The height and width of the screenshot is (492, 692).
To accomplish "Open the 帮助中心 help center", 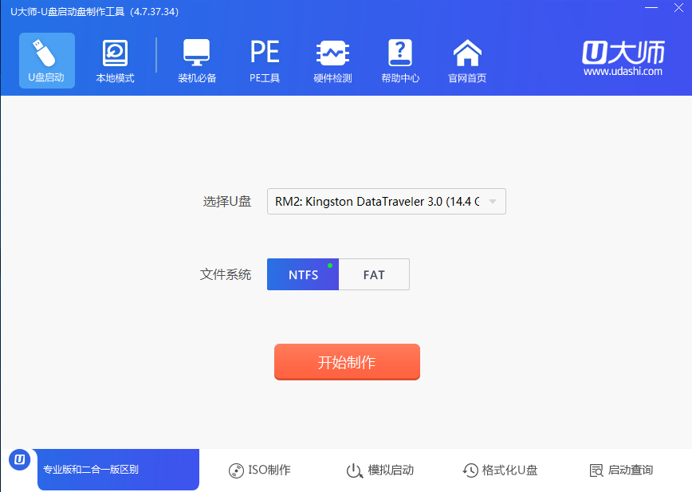I will coord(400,61).
